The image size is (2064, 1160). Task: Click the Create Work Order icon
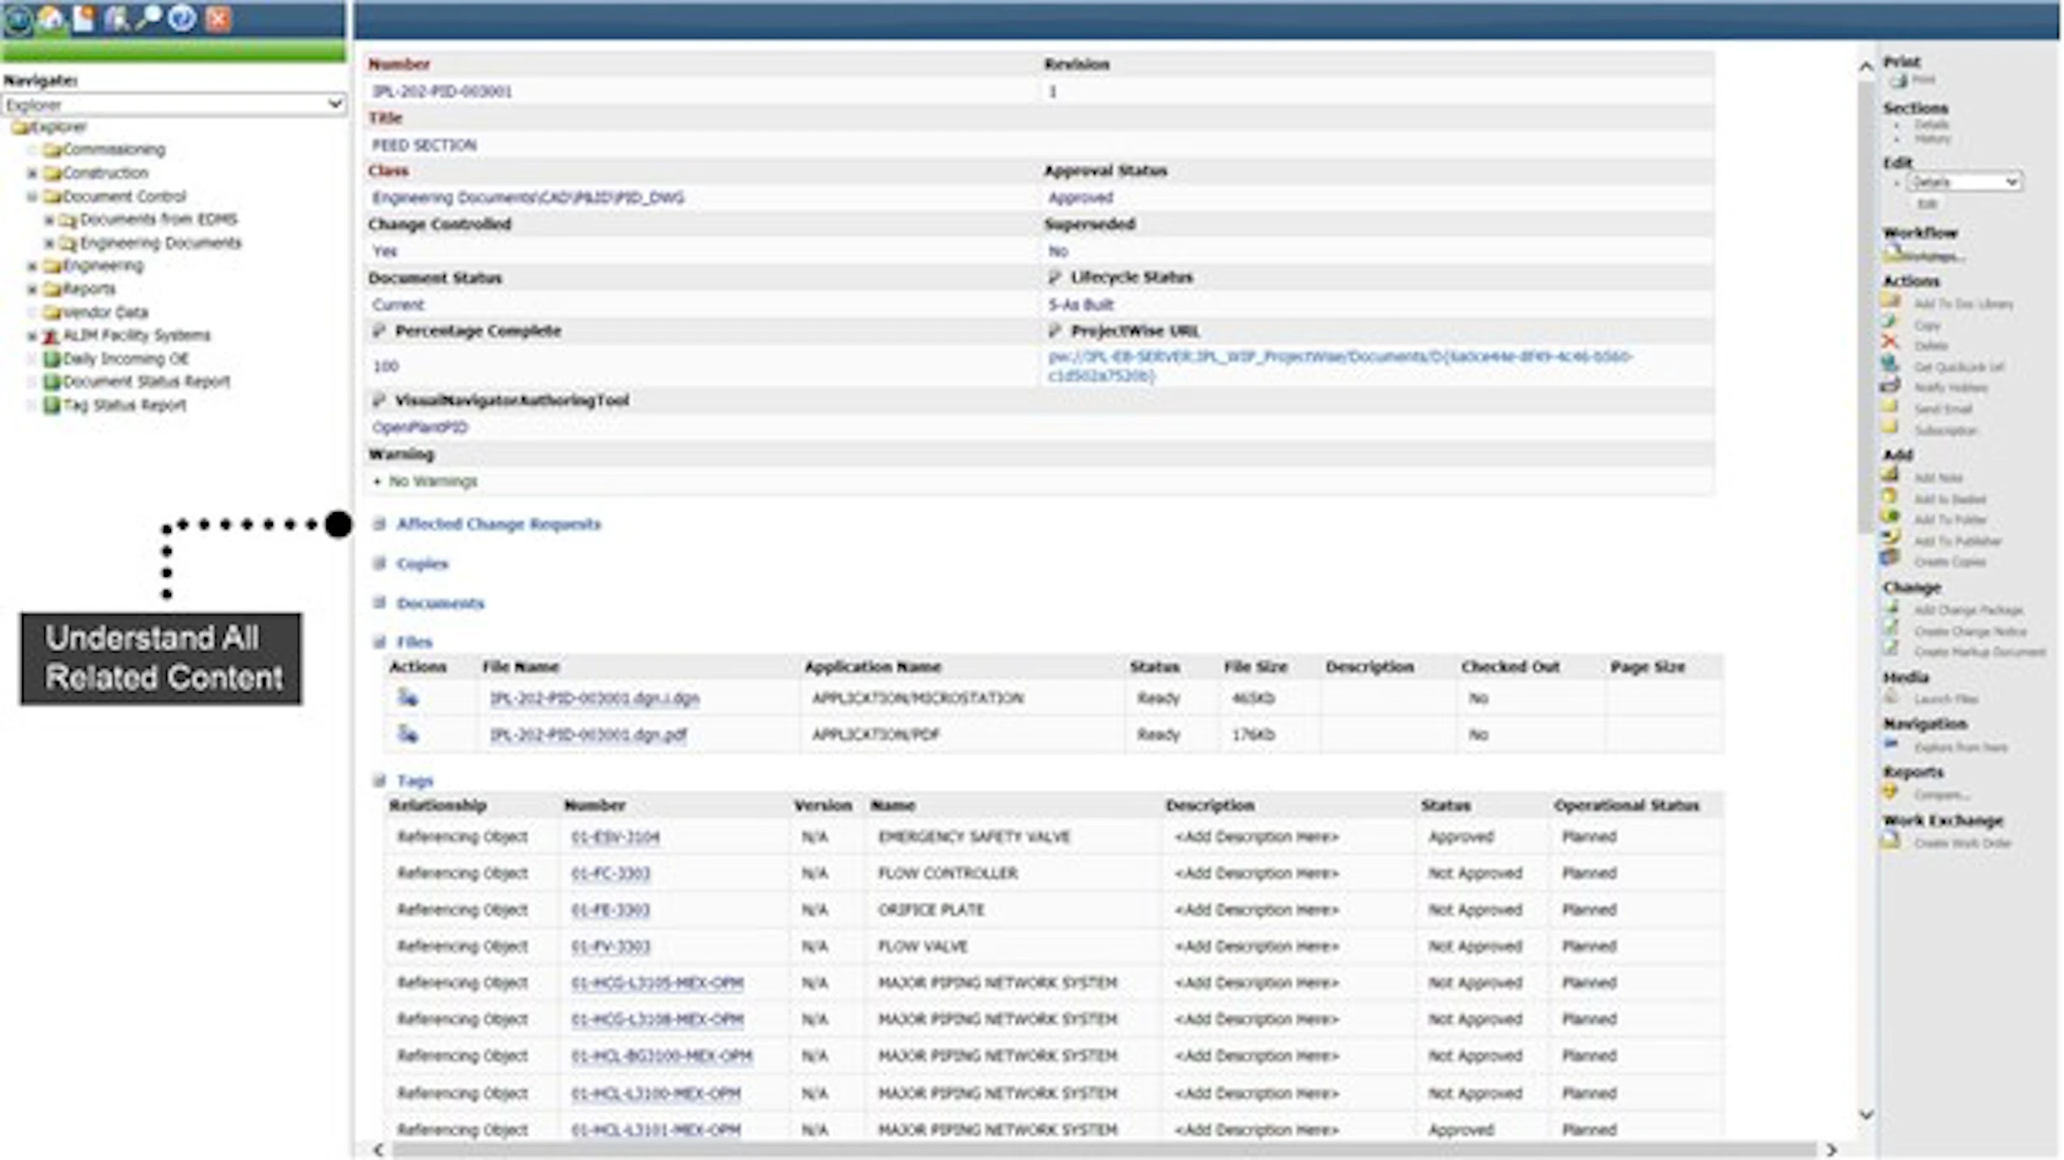1891,841
